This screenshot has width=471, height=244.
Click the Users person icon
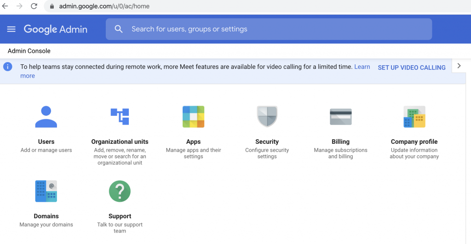(x=46, y=117)
